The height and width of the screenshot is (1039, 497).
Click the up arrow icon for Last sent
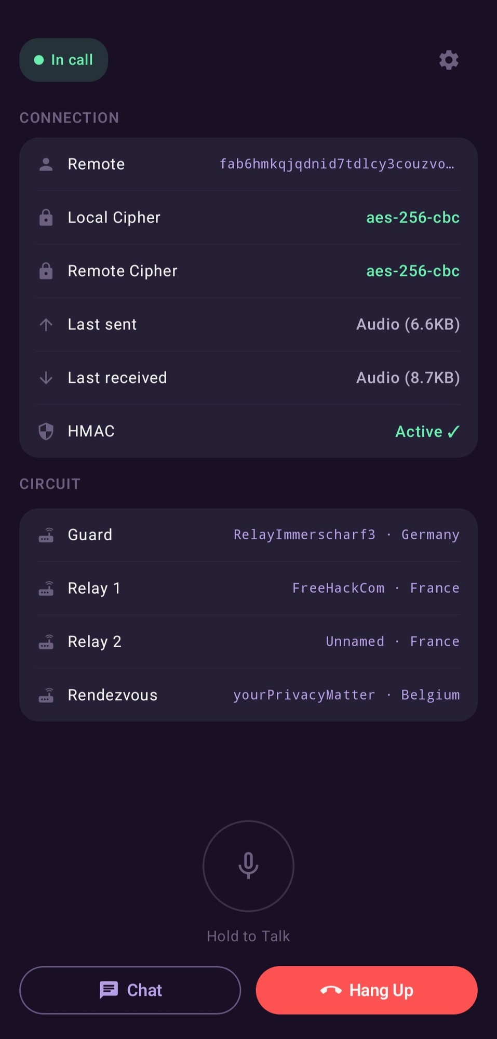click(46, 325)
